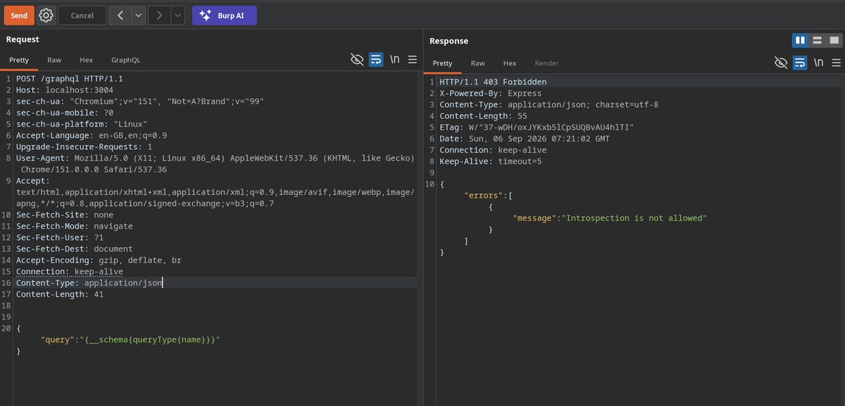Click the Response Content-Length: 55 header

pos(483,116)
